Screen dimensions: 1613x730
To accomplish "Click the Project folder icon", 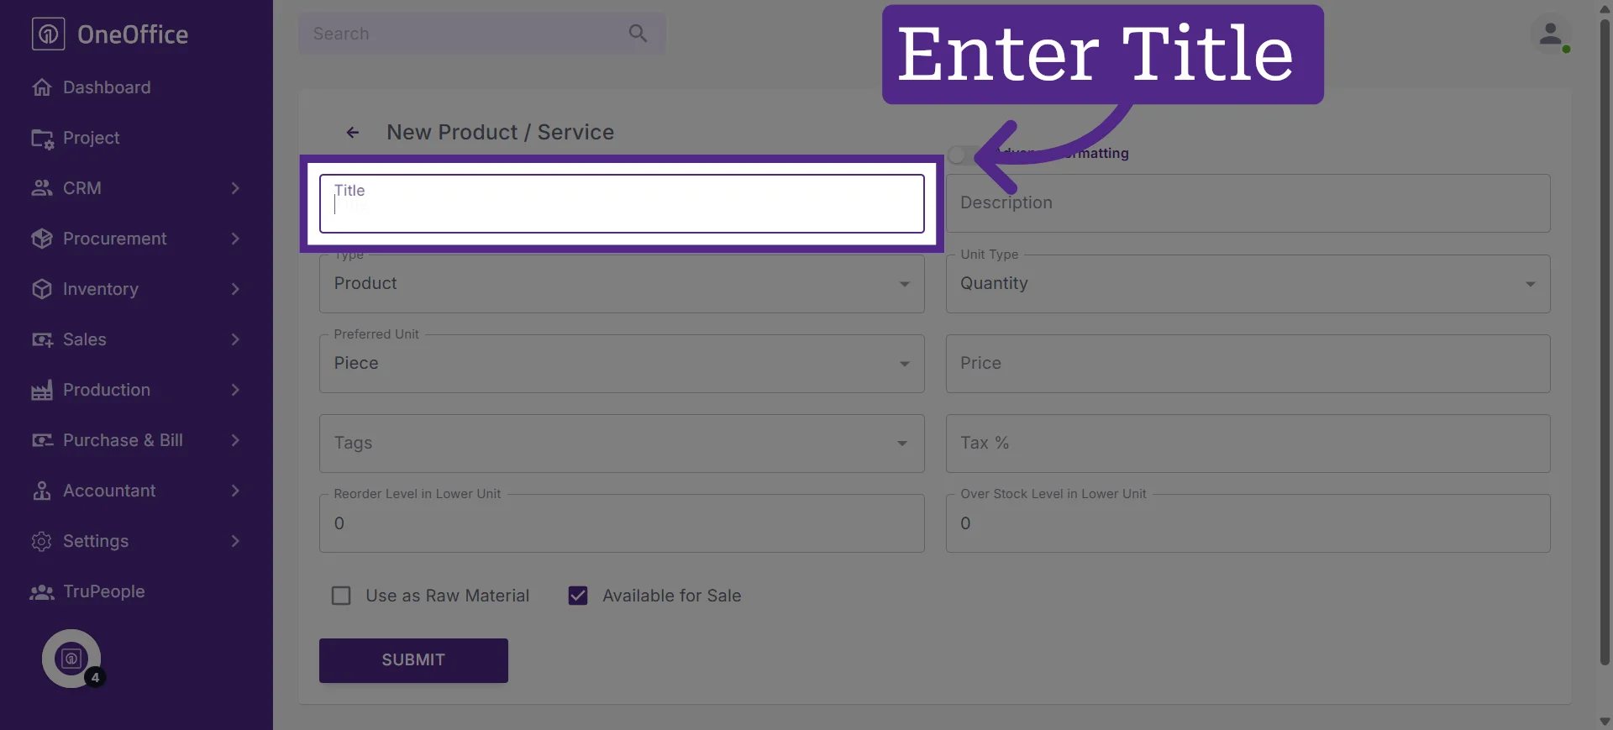I will coord(42,138).
